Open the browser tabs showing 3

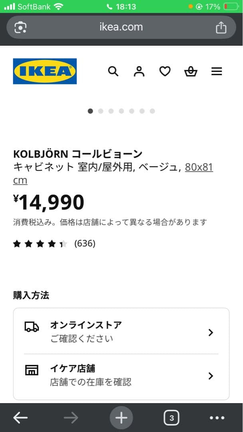click(171, 417)
